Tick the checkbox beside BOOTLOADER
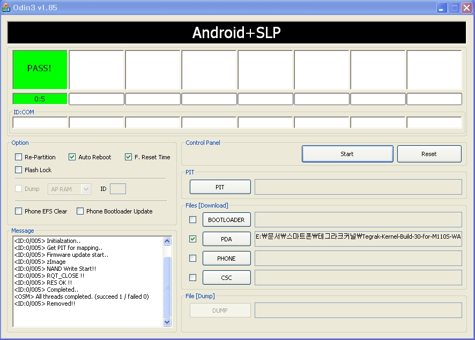 point(193,220)
